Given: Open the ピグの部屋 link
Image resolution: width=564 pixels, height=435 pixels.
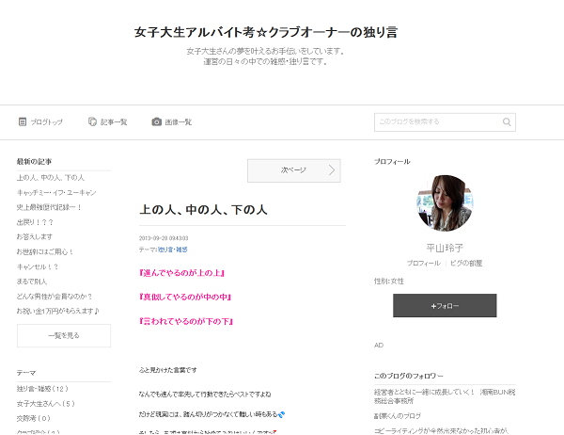Looking at the screenshot, I should pos(466,263).
